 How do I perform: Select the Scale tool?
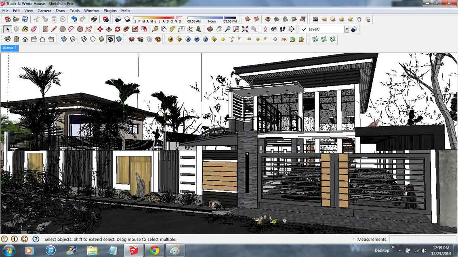(x=135, y=29)
